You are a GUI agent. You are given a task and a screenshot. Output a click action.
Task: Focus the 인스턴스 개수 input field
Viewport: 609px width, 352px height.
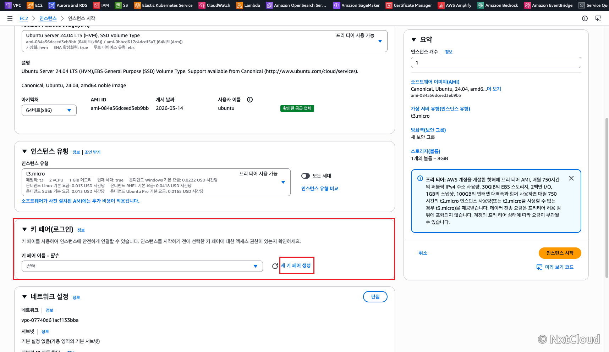pos(496,63)
